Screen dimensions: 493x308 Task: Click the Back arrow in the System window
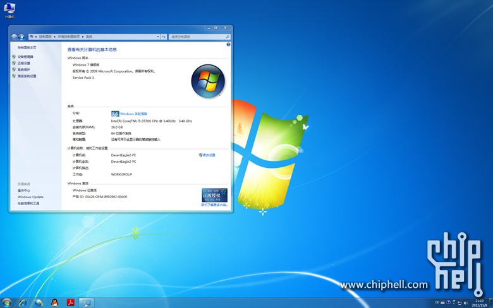point(14,37)
